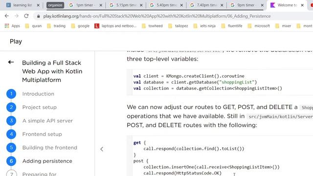Screen dimensions: 313x176
Task: Click the step 2 number circle
Action: point(11,108)
